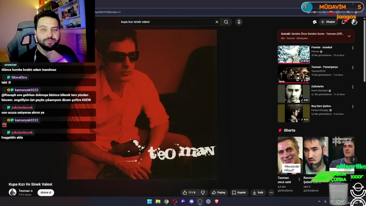Open ChatGPT app from taskbar
This screenshot has width=366, height=206.
tap(208, 201)
